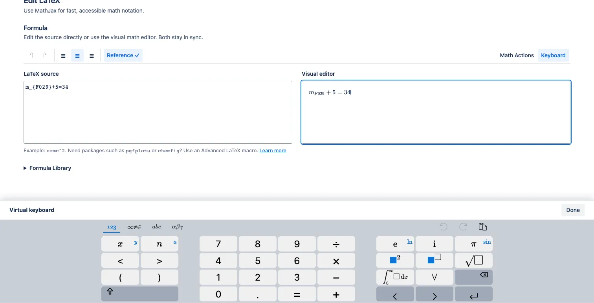This screenshot has height=303, width=594.
Task: Align formula right
Action: (92, 56)
